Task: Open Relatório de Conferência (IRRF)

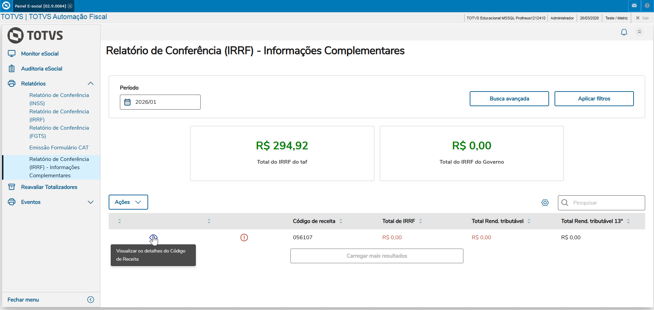Action: click(x=59, y=115)
